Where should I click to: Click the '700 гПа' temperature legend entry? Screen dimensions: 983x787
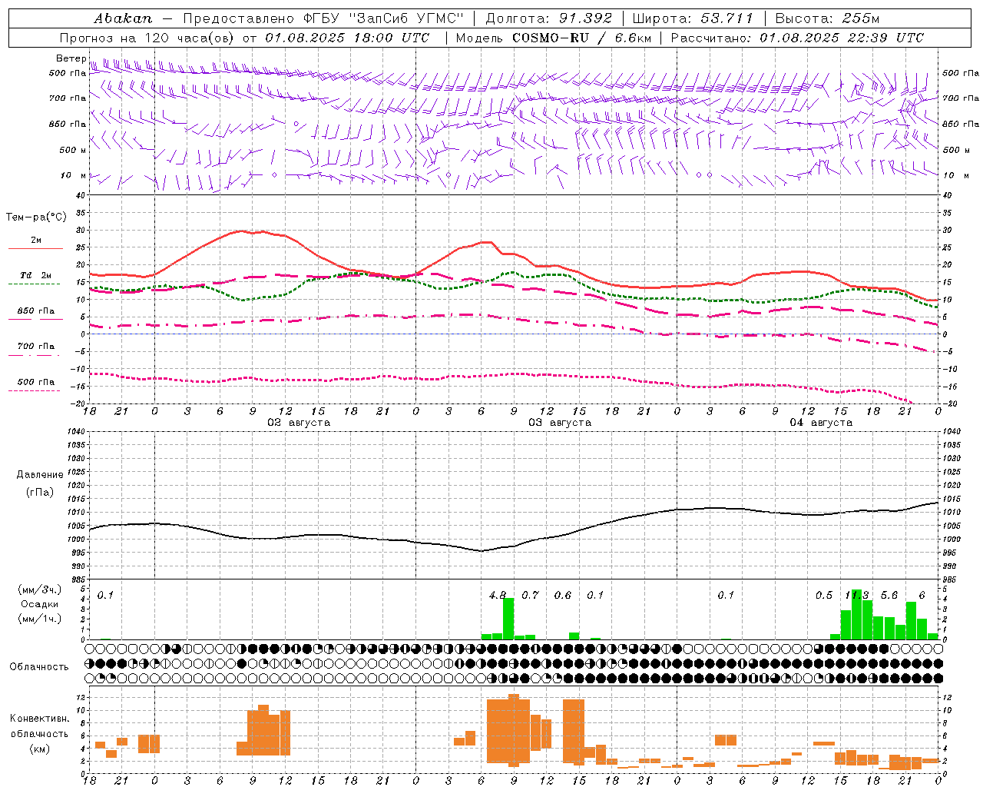[36, 347]
